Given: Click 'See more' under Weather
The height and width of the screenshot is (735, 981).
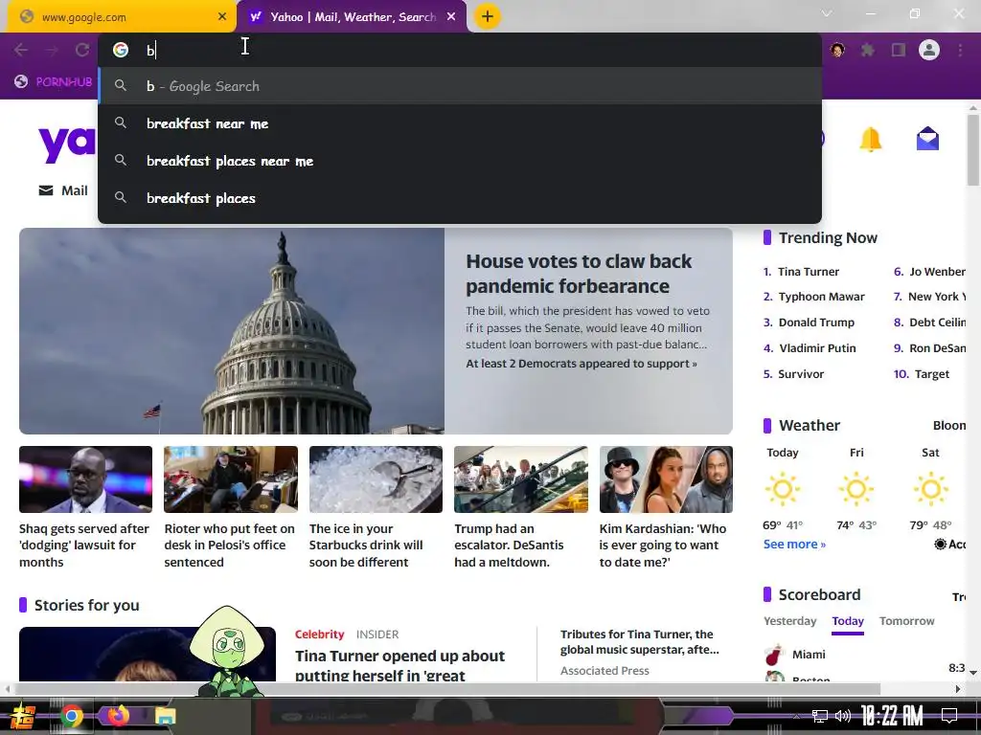Looking at the screenshot, I should (x=794, y=545).
